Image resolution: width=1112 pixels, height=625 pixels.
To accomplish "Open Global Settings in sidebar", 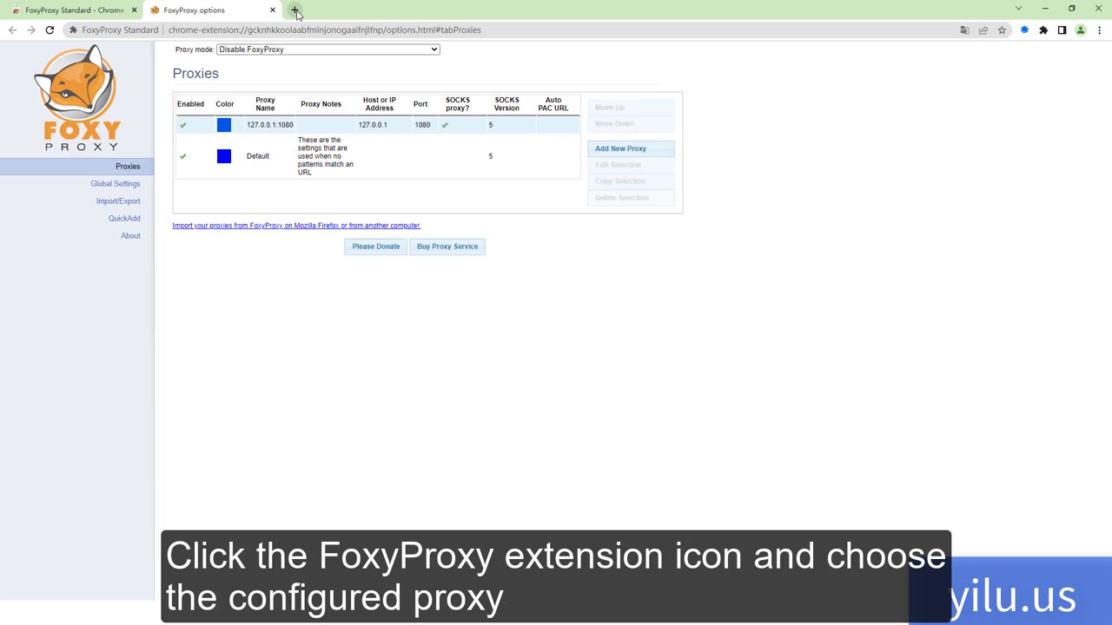I will (115, 184).
